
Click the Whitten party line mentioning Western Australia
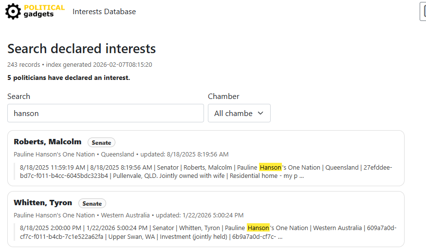click(x=129, y=215)
